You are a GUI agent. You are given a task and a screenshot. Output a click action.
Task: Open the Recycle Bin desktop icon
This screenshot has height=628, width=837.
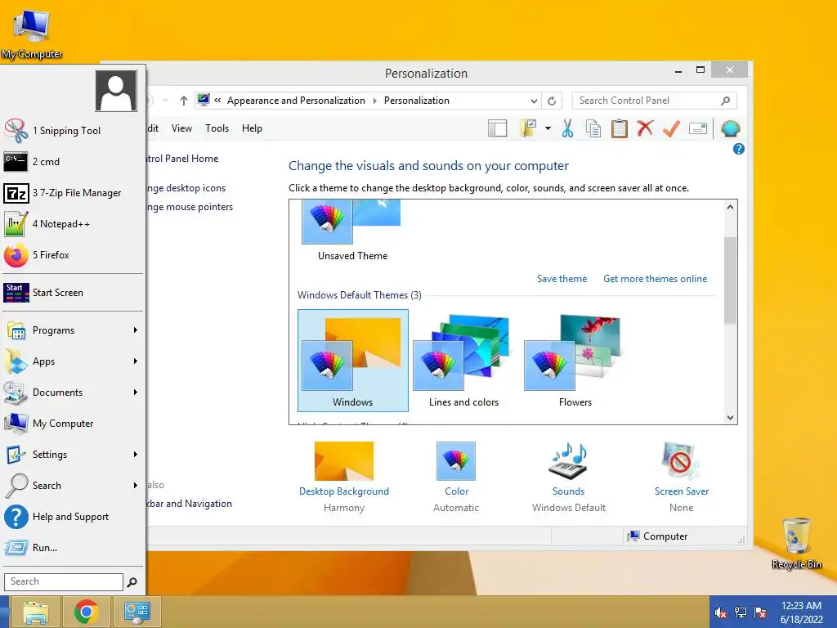[796, 544]
